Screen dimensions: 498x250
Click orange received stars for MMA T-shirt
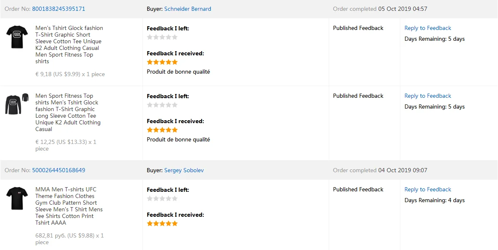pos(162,223)
